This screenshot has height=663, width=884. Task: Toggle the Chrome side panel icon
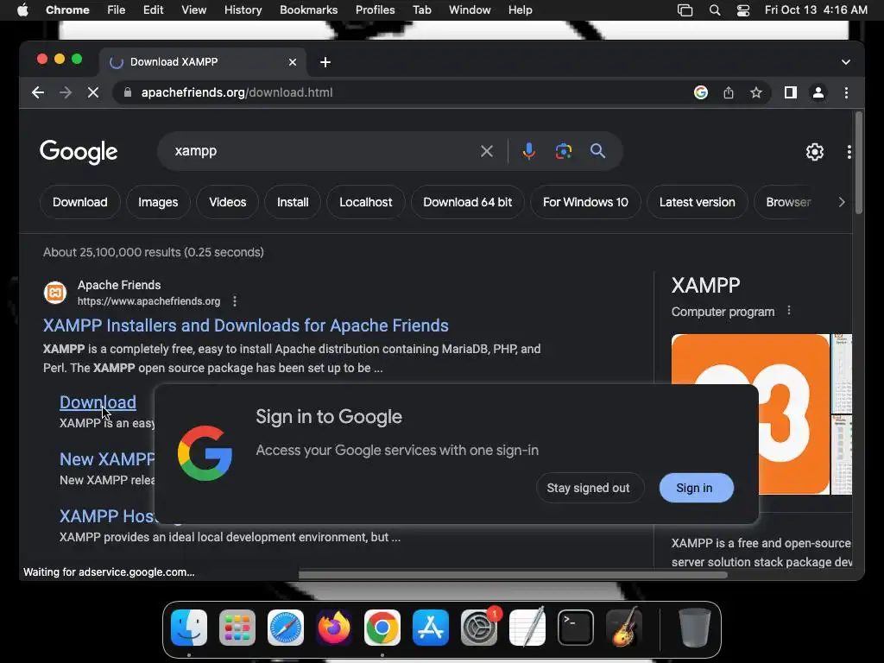pos(791,92)
